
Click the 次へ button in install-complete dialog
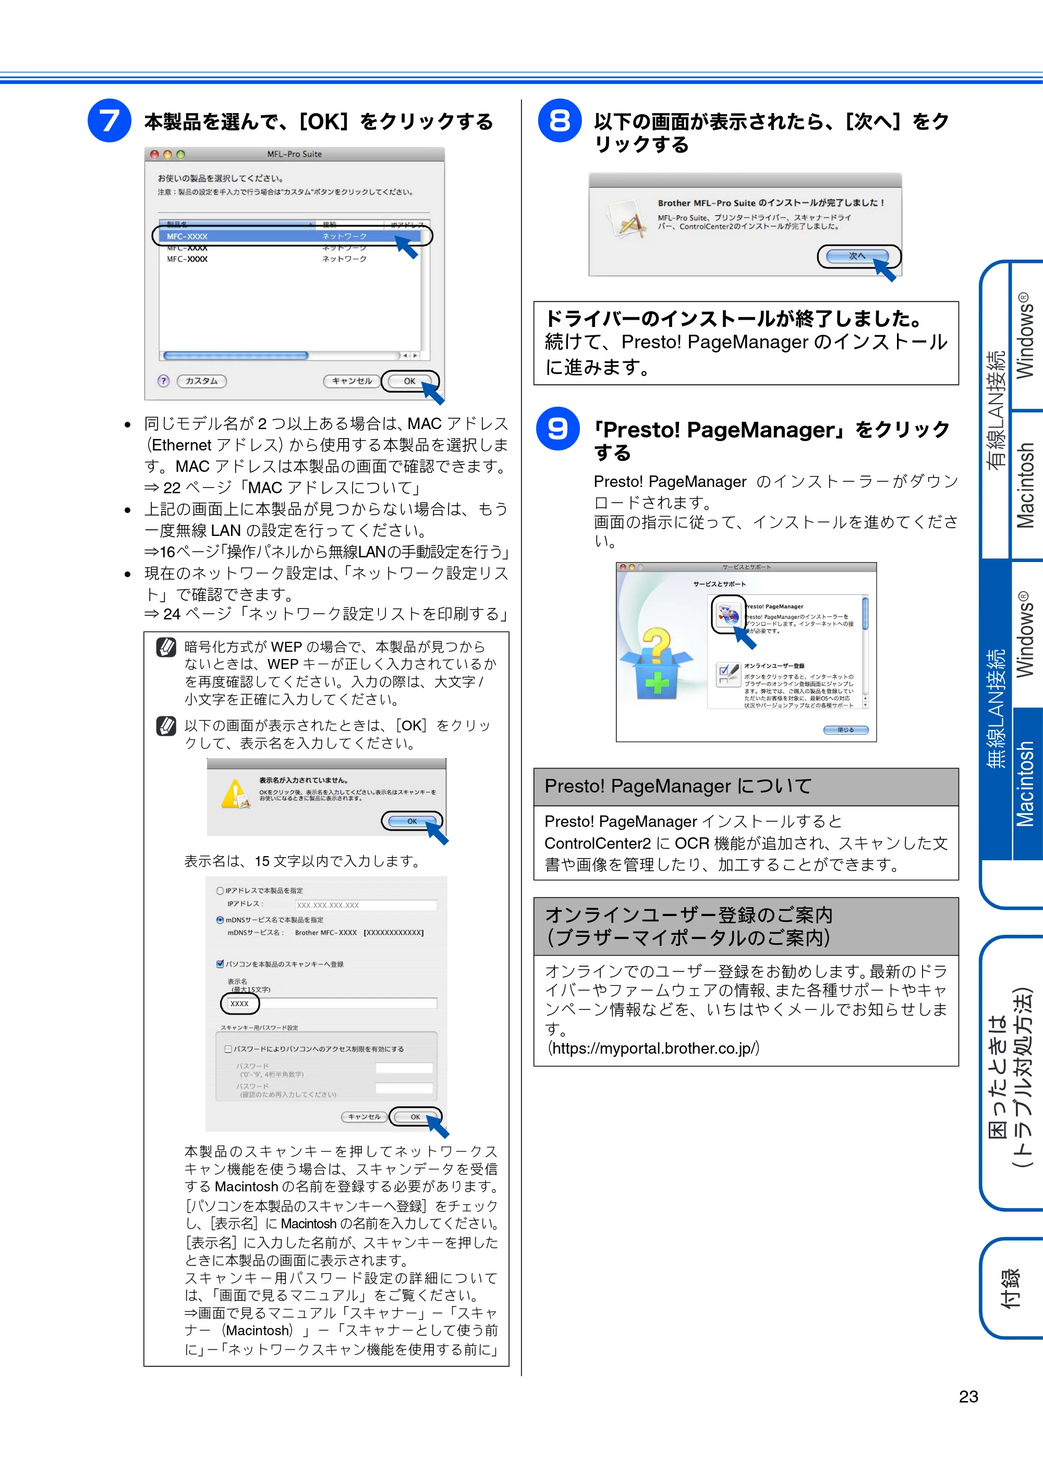click(x=857, y=256)
